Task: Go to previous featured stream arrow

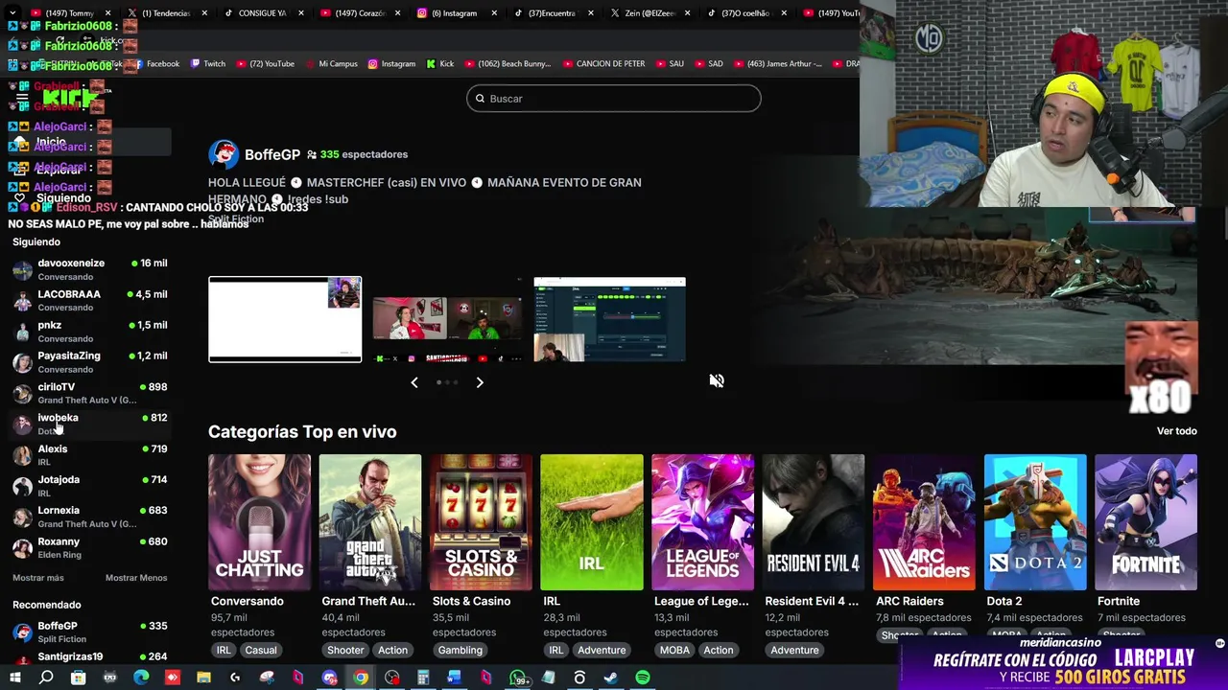Action: [414, 382]
